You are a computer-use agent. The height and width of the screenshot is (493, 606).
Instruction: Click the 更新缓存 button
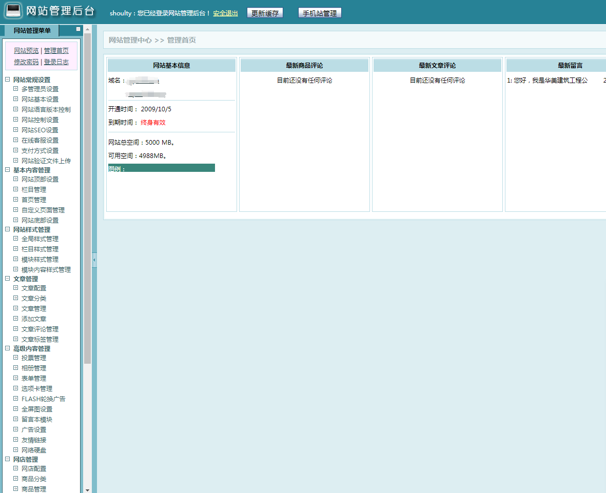265,13
